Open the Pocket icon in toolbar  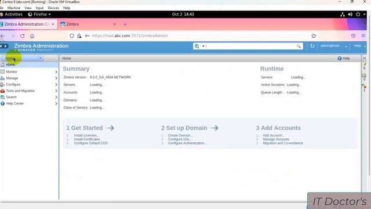coord(353,36)
